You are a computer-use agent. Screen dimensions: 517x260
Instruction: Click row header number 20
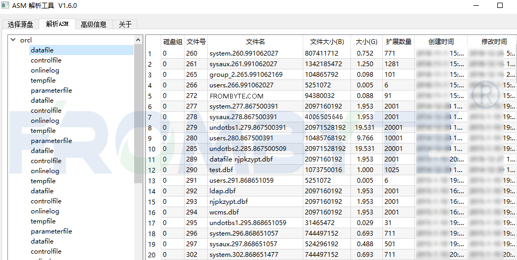(x=153, y=255)
